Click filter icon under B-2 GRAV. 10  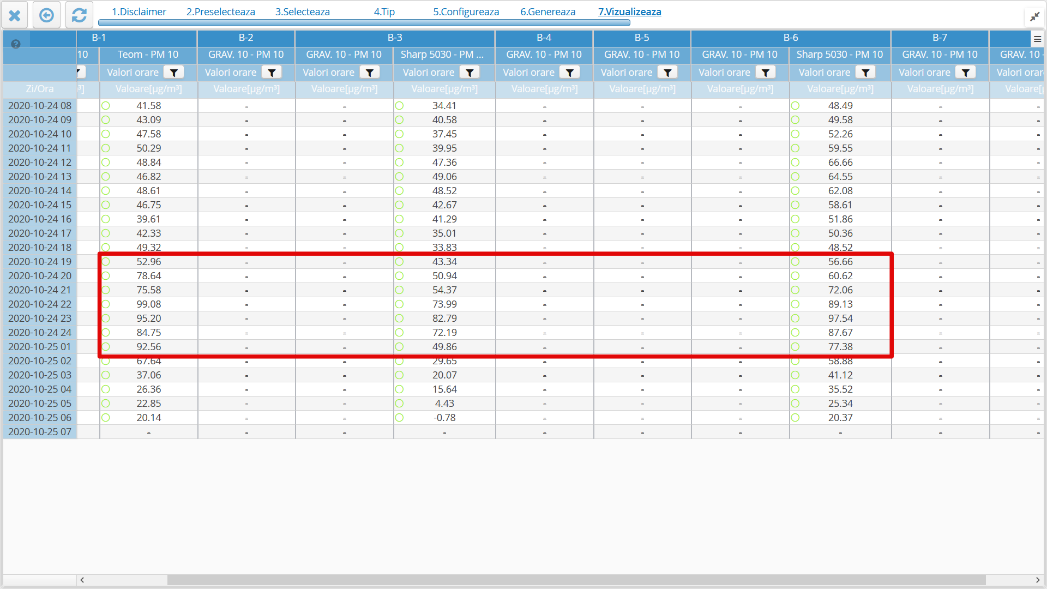(x=272, y=73)
